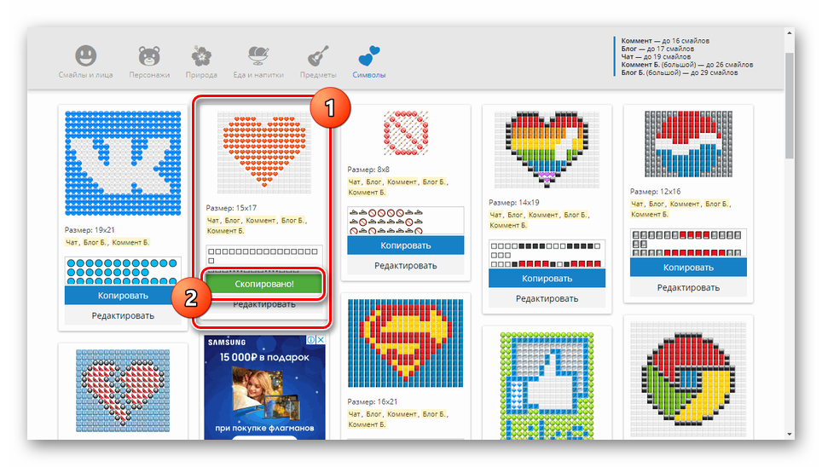Select the emoji text field under orange heart
The height and width of the screenshot is (467, 822).
263,256
